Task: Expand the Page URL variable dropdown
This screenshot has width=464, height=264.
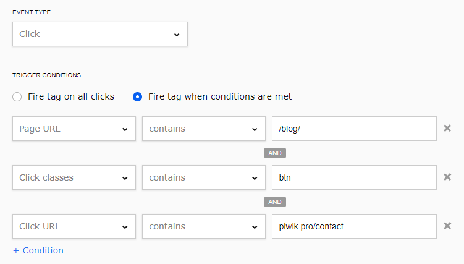Action: (74, 129)
